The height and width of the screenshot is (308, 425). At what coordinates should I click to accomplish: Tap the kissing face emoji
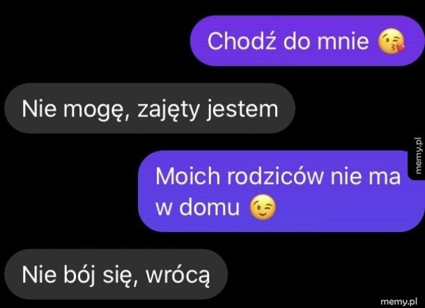click(x=391, y=43)
